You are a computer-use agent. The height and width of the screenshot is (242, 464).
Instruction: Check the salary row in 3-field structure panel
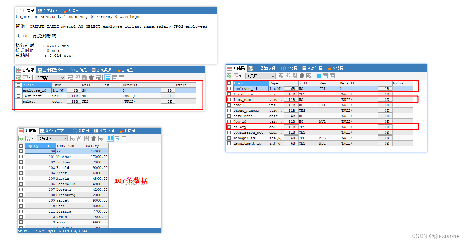click(x=19, y=101)
